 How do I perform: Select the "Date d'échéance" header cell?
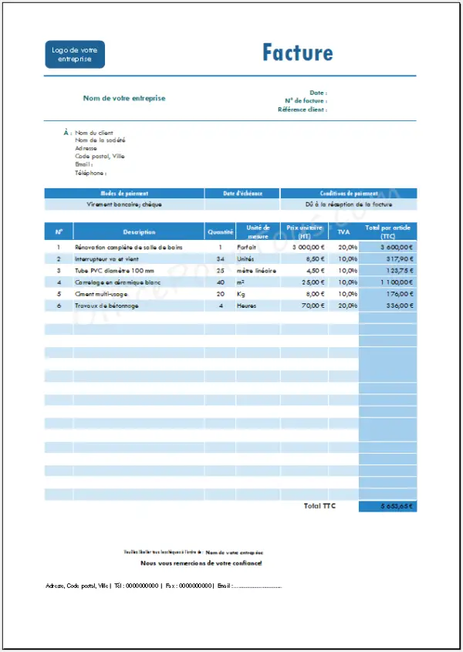point(242,194)
